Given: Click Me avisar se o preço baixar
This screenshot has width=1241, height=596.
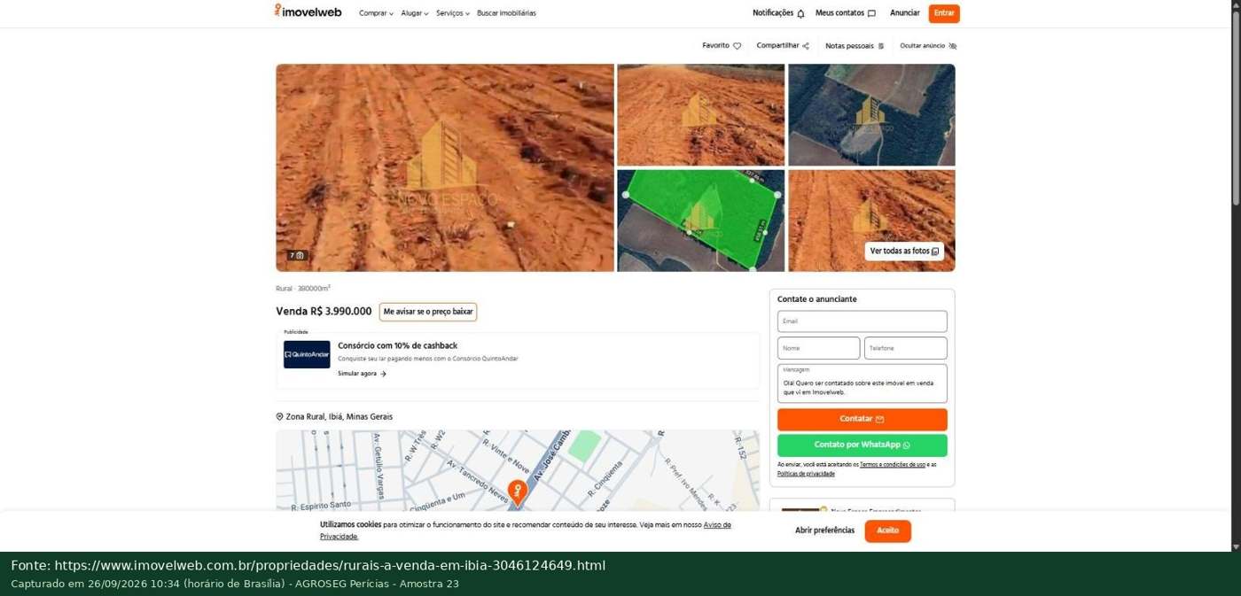Looking at the screenshot, I should tap(428, 312).
